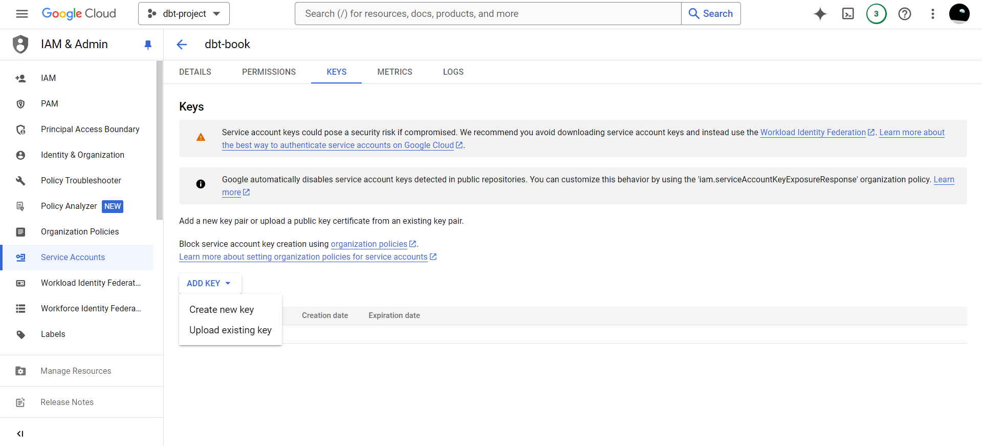Click the NEW badge on Policy Analyzer
Image resolution: width=982 pixels, height=446 pixels.
(x=113, y=206)
